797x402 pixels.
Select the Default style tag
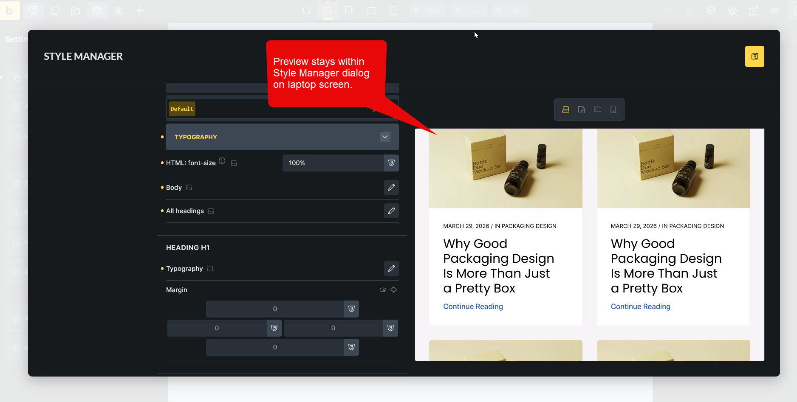(182, 109)
